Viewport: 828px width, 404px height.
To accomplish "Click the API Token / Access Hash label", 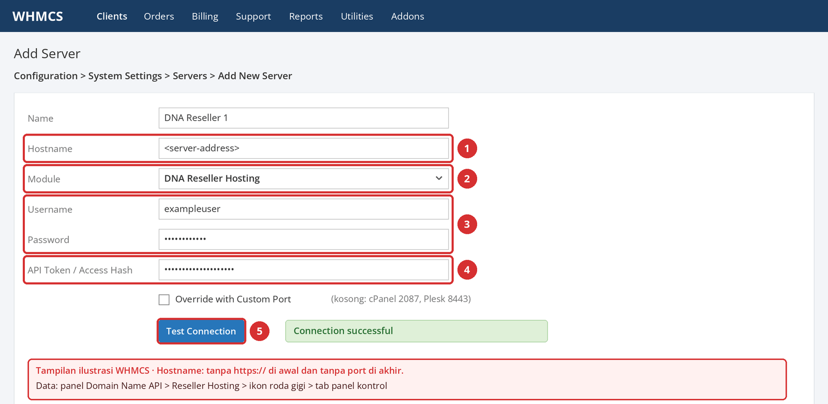I will pyautogui.click(x=80, y=270).
